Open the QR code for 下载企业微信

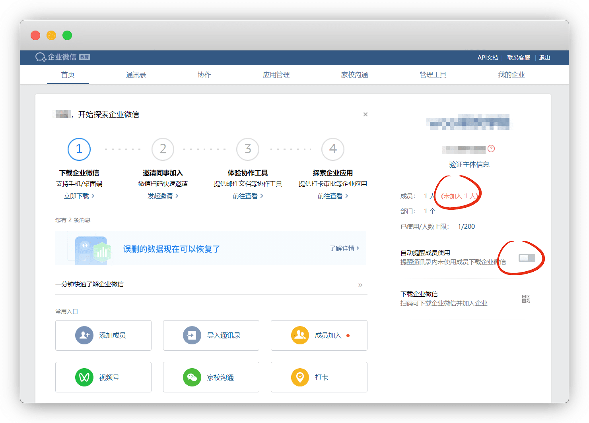pyautogui.click(x=526, y=299)
